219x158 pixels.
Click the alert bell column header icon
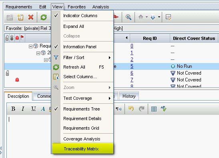(x=17, y=38)
